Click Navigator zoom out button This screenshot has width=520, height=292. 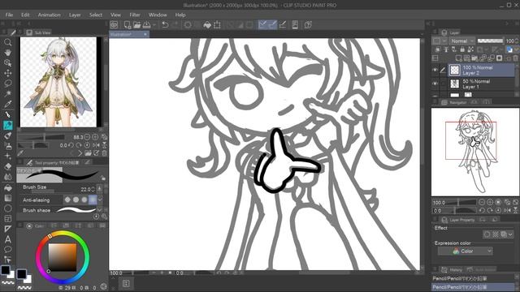482,202
